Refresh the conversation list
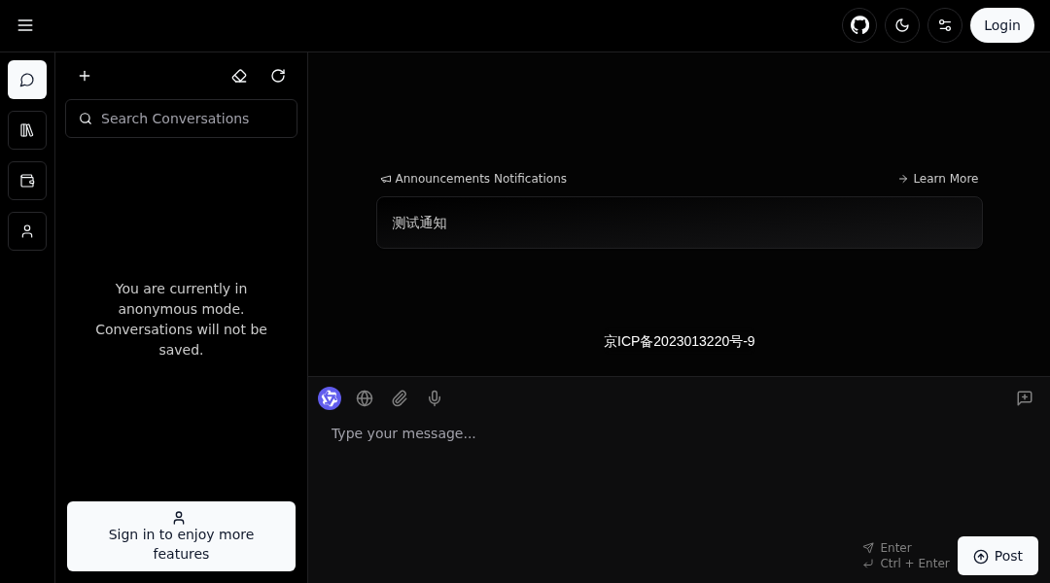Screen dimensions: 1050x583 pyautogui.click(x=278, y=76)
